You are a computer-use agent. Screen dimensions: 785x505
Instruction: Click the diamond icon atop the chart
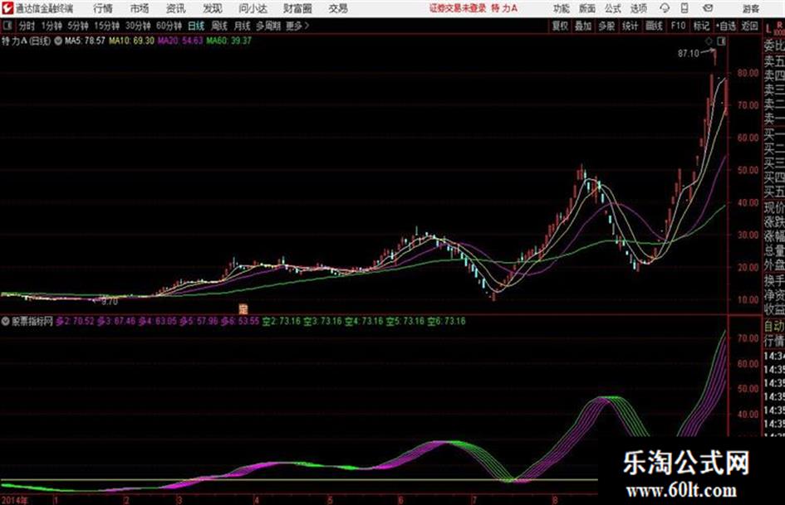click(709, 41)
